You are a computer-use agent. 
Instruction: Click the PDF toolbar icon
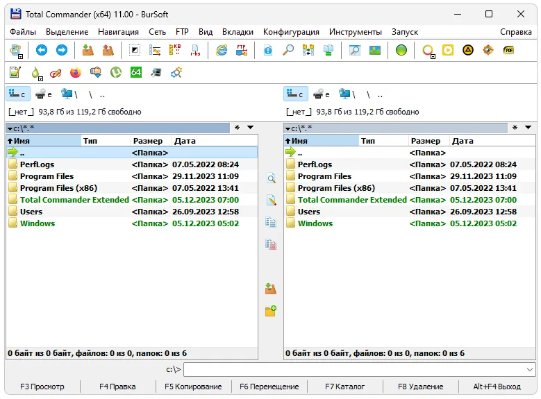(508, 51)
